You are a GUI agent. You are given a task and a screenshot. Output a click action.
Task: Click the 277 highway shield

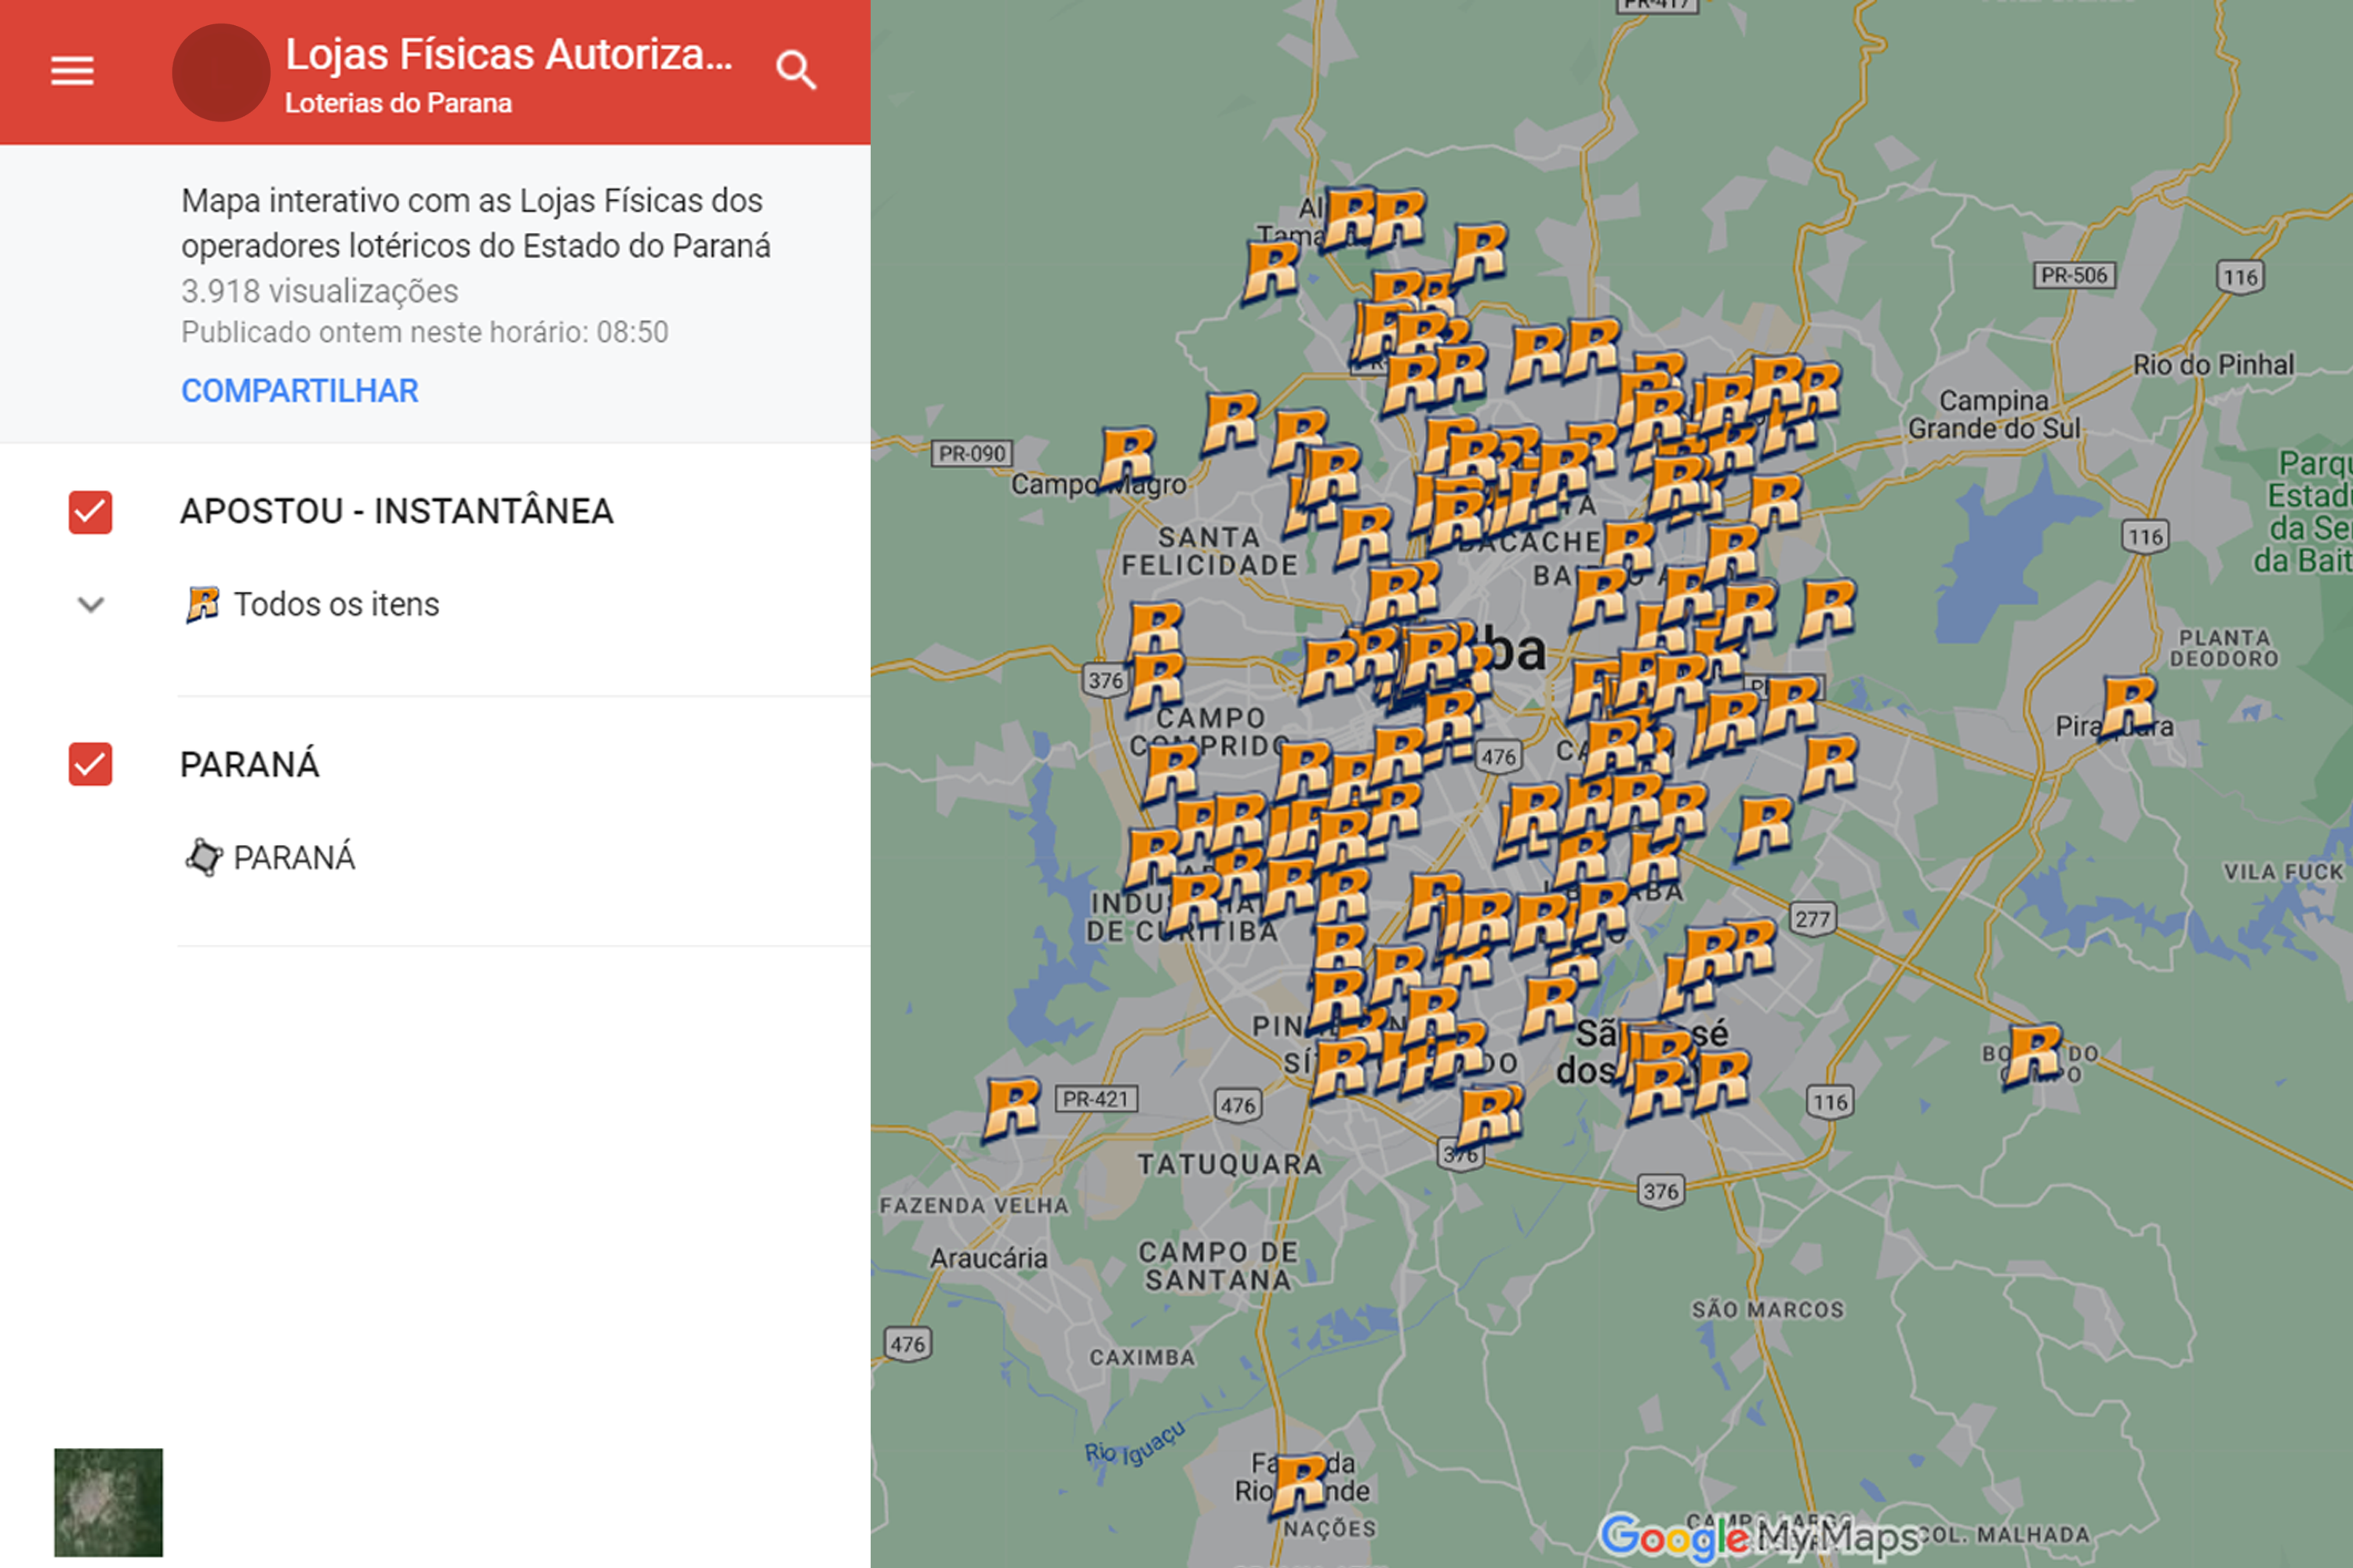point(1812,919)
